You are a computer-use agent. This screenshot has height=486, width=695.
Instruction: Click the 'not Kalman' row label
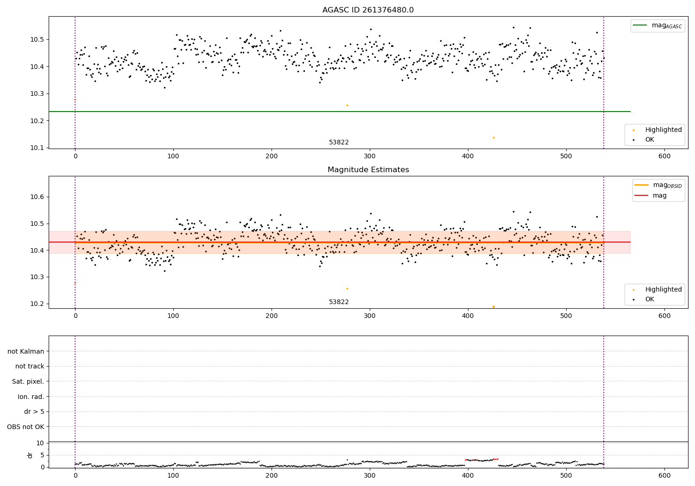pyautogui.click(x=26, y=351)
